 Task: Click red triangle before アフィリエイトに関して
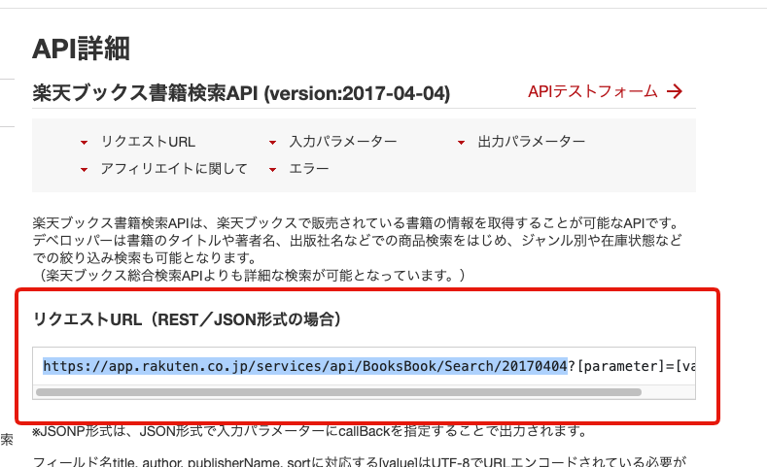[85, 170]
